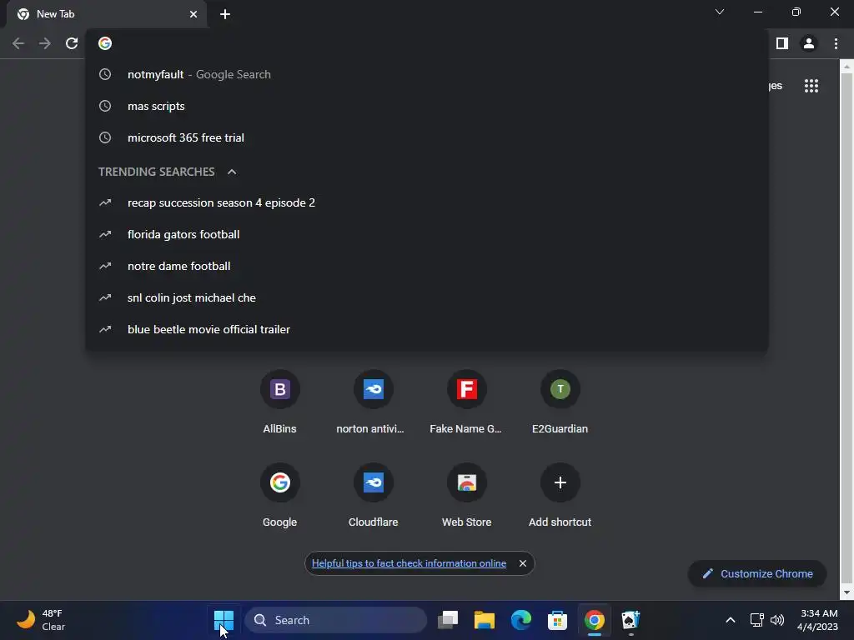Click the Chrome taskbar icon
Image resolution: width=854 pixels, height=640 pixels.
point(594,620)
